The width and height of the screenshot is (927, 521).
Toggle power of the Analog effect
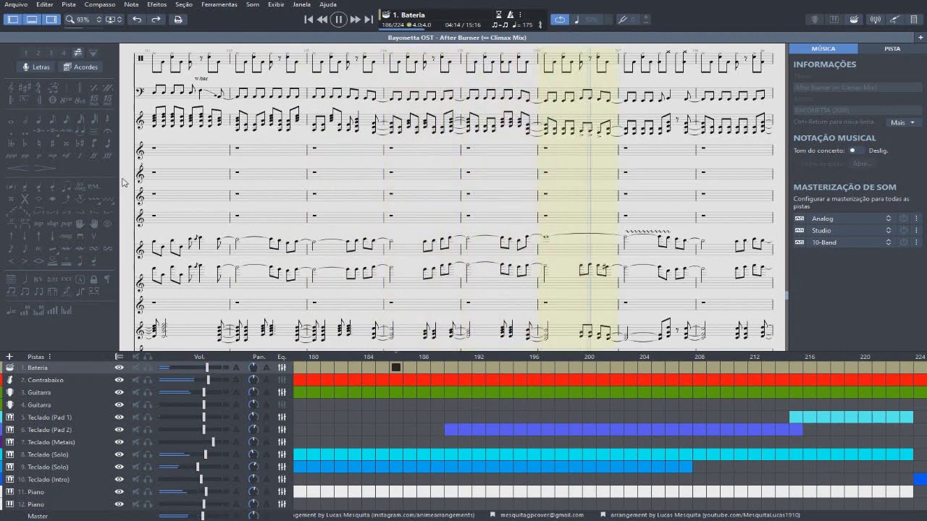coord(904,219)
